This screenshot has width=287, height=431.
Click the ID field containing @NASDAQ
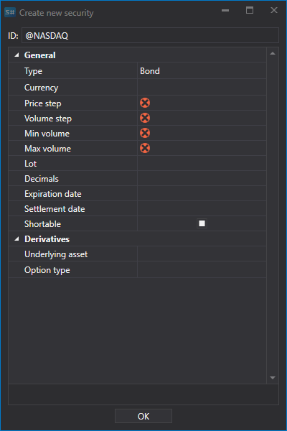150,35
